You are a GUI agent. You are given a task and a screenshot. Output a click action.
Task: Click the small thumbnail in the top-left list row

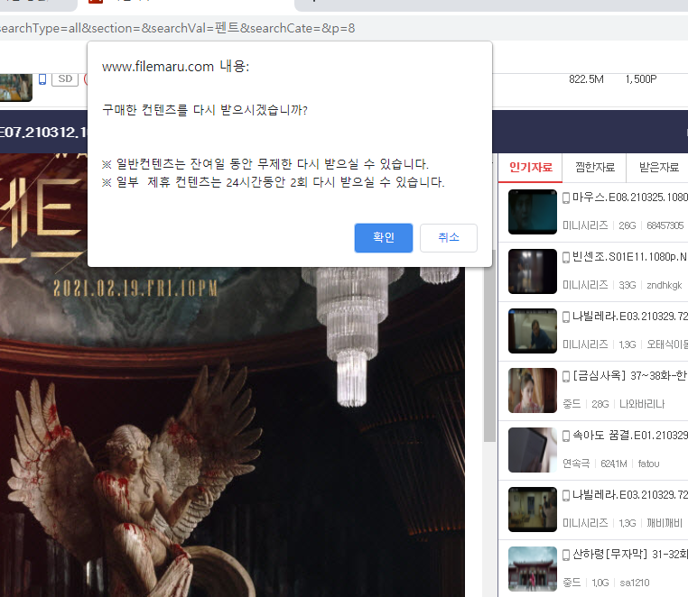tap(15, 87)
